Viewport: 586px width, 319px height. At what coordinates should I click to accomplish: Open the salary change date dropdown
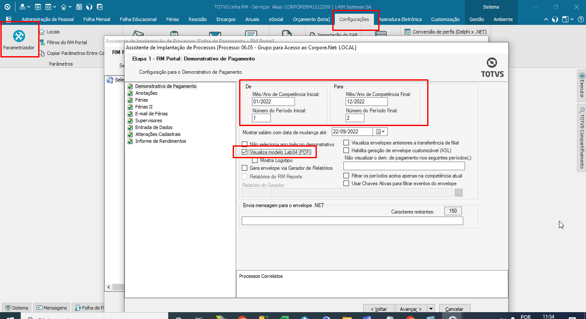[383, 132]
